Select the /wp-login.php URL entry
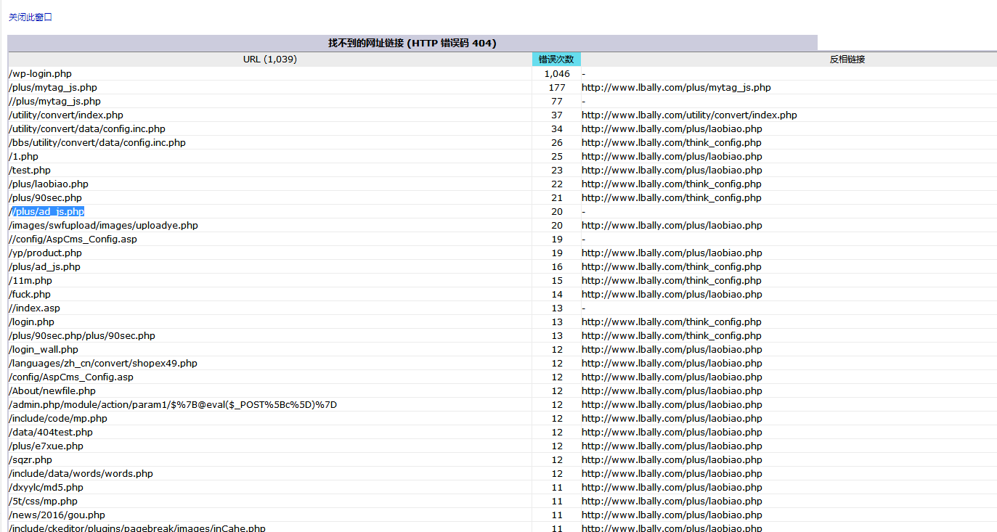The width and height of the screenshot is (997, 532). pyautogui.click(x=41, y=73)
